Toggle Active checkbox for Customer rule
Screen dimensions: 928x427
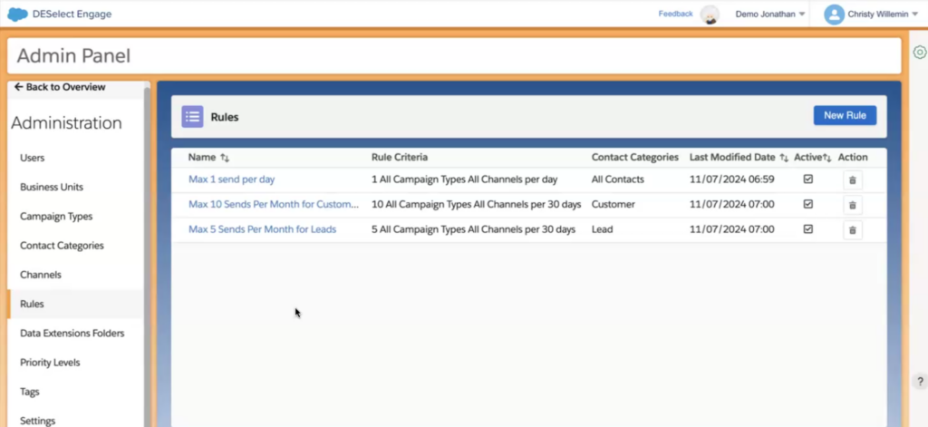point(808,205)
